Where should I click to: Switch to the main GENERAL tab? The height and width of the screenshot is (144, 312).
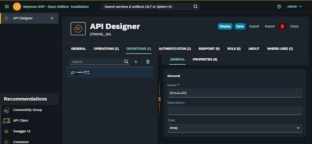click(78, 49)
